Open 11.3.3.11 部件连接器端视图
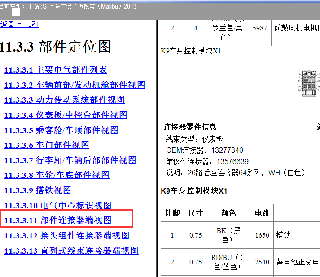Screen dimensions: 320x277 click(x=58, y=221)
